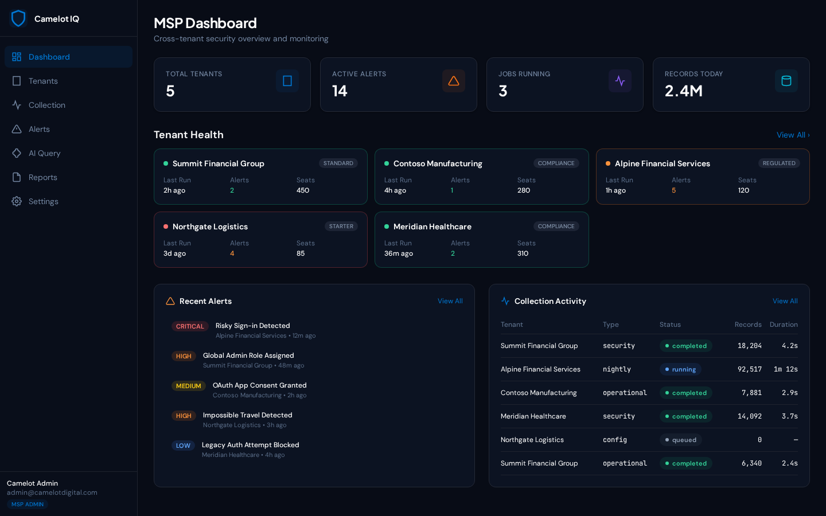826x516 pixels.
Task: Click the running status badge for Alpine
Action: [680, 369]
